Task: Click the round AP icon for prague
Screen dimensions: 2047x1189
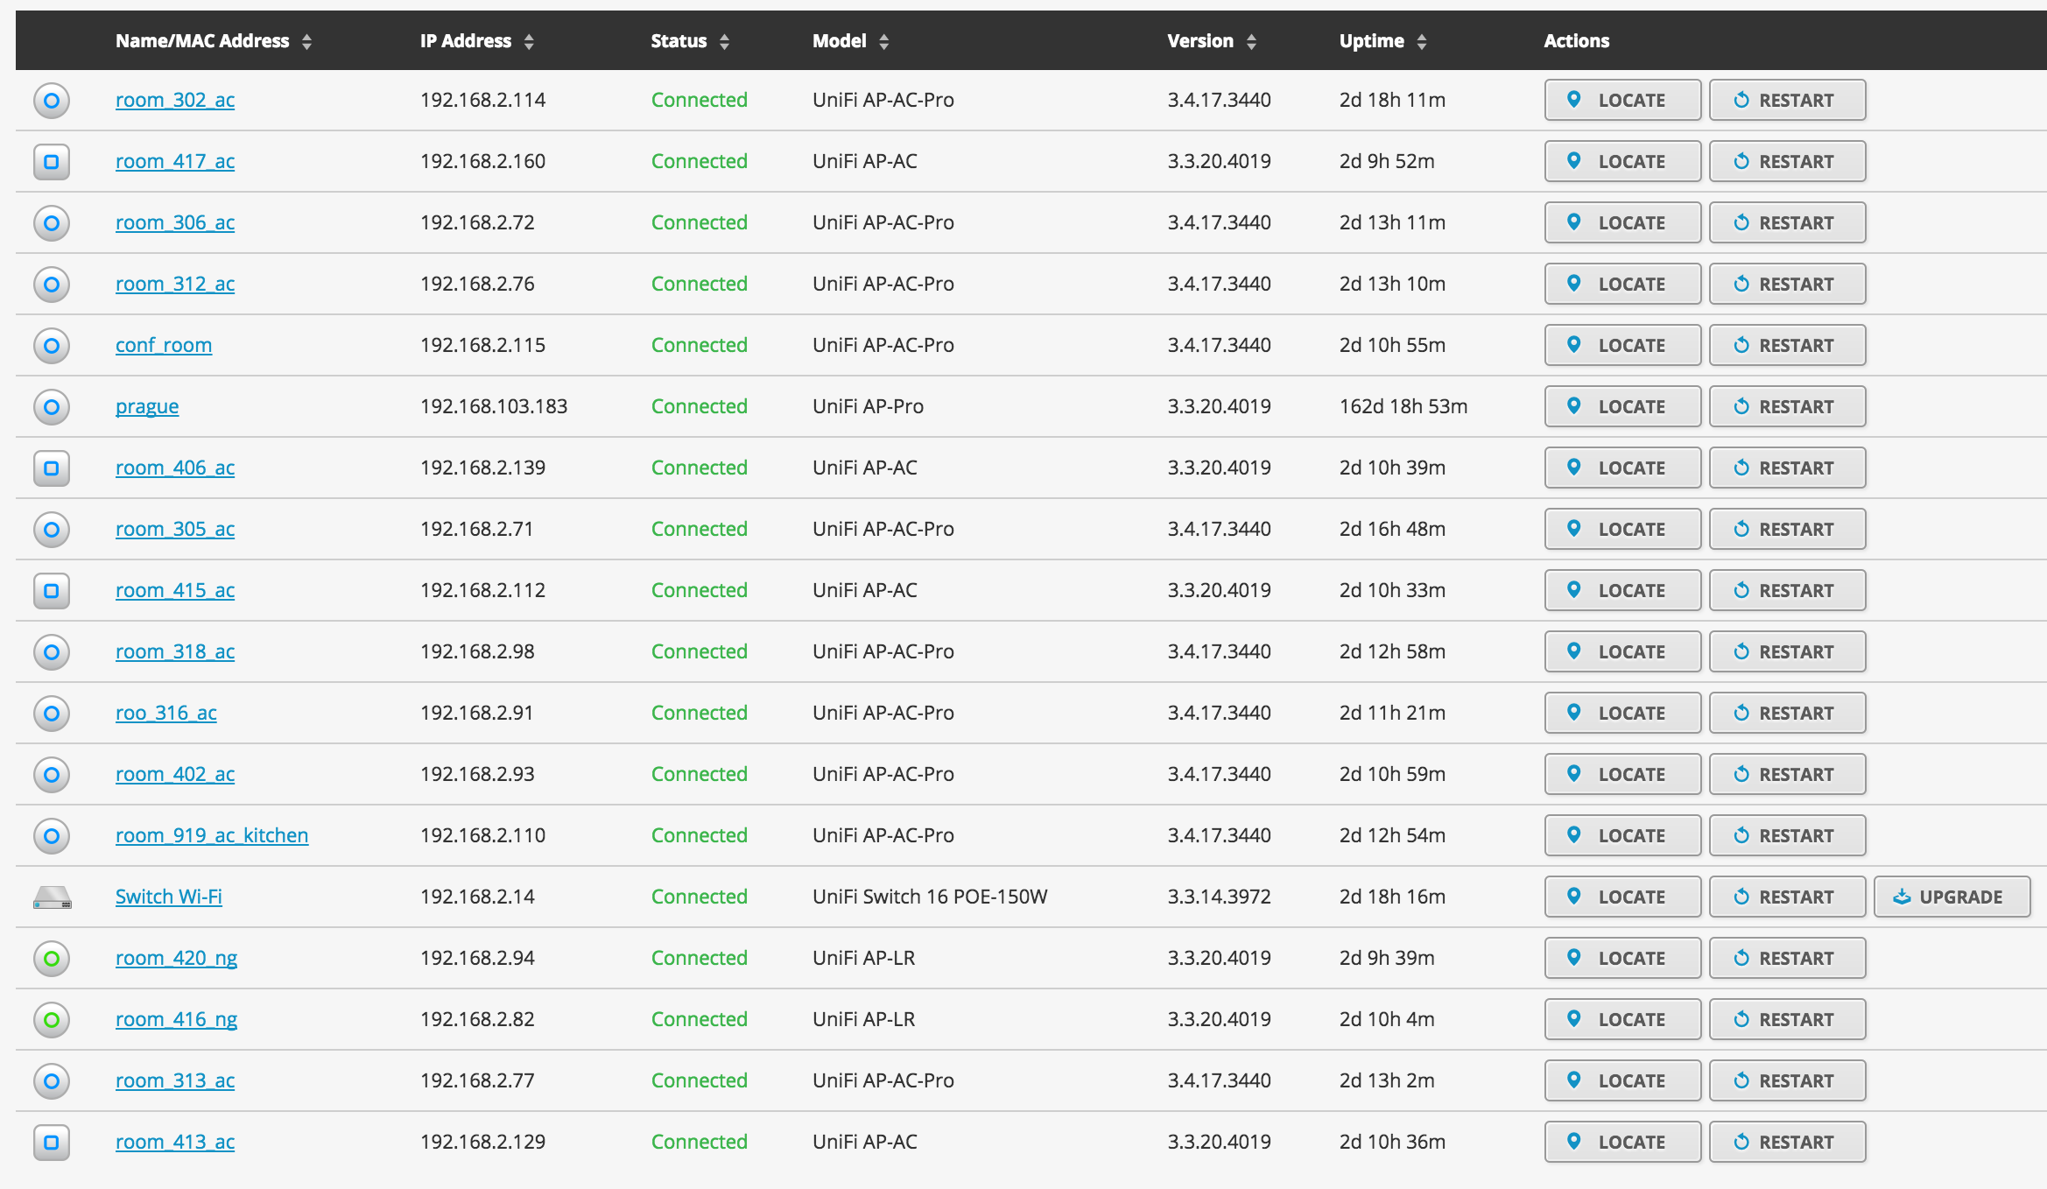Action: point(52,407)
